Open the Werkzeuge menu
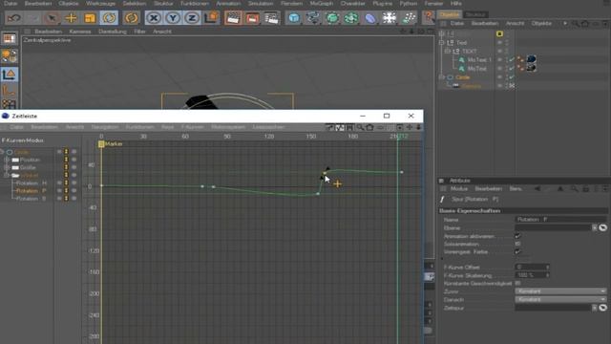 click(x=100, y=4)
